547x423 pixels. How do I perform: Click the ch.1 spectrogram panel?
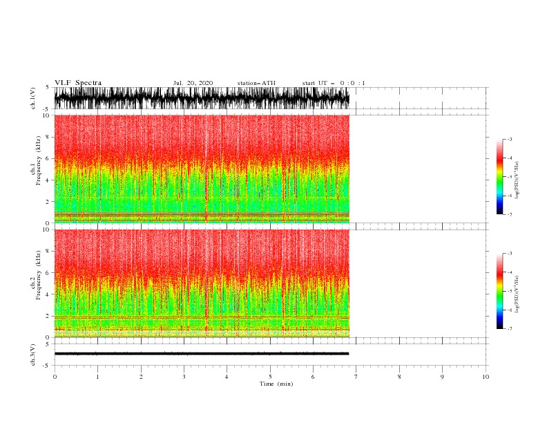[202, 169]
